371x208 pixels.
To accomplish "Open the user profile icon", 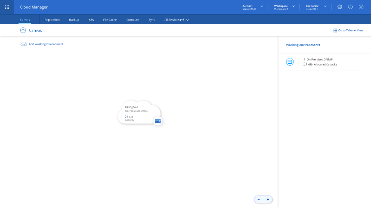I will [361, 7].
